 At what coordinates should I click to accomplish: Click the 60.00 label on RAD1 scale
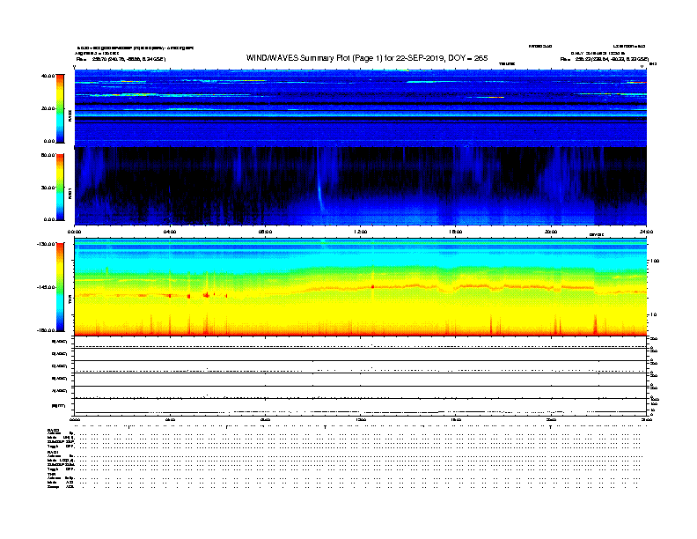[48, 155]
